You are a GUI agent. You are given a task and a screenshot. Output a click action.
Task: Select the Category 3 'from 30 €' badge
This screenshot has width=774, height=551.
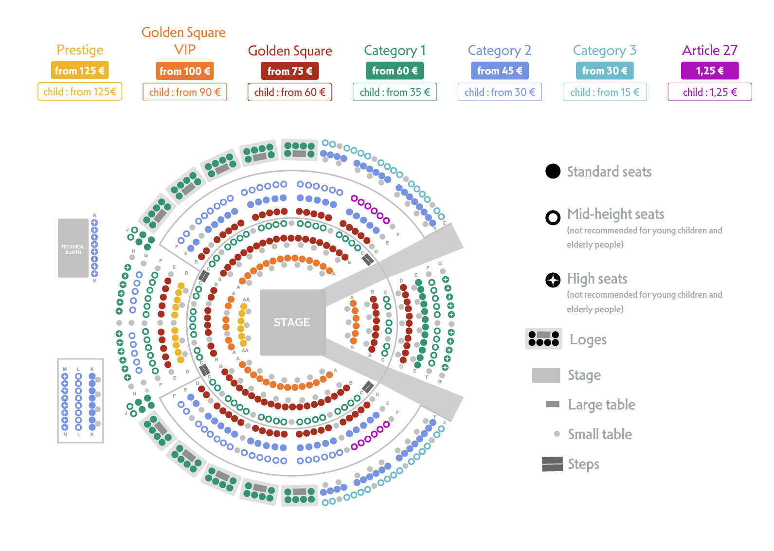point(605,71)
